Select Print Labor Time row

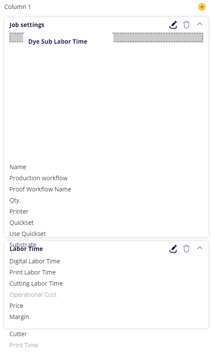33,272
